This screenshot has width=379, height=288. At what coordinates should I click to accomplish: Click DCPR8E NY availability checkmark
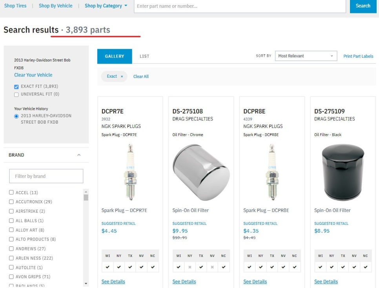click(261, 267)
